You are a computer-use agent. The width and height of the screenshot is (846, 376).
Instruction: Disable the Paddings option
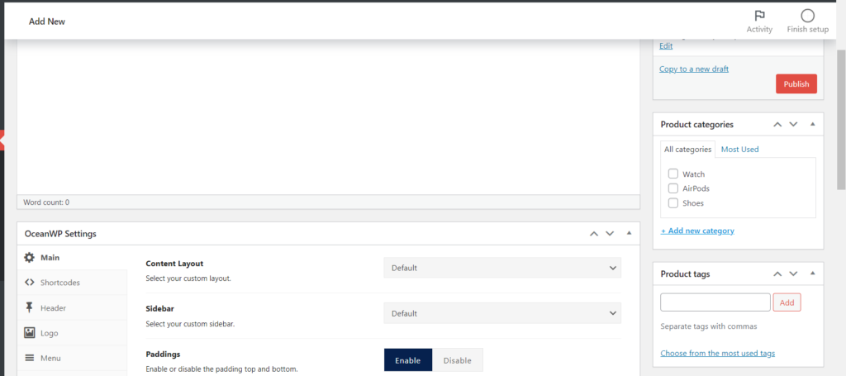[457, 360]
